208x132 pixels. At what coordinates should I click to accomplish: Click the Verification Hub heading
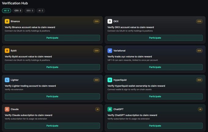point(15,3)
